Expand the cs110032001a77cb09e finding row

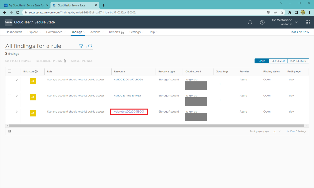point(17,80)
